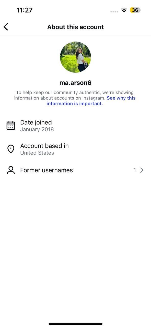Tap the January 2018 date text
151x328 pixels.
(x=37, y=129)
